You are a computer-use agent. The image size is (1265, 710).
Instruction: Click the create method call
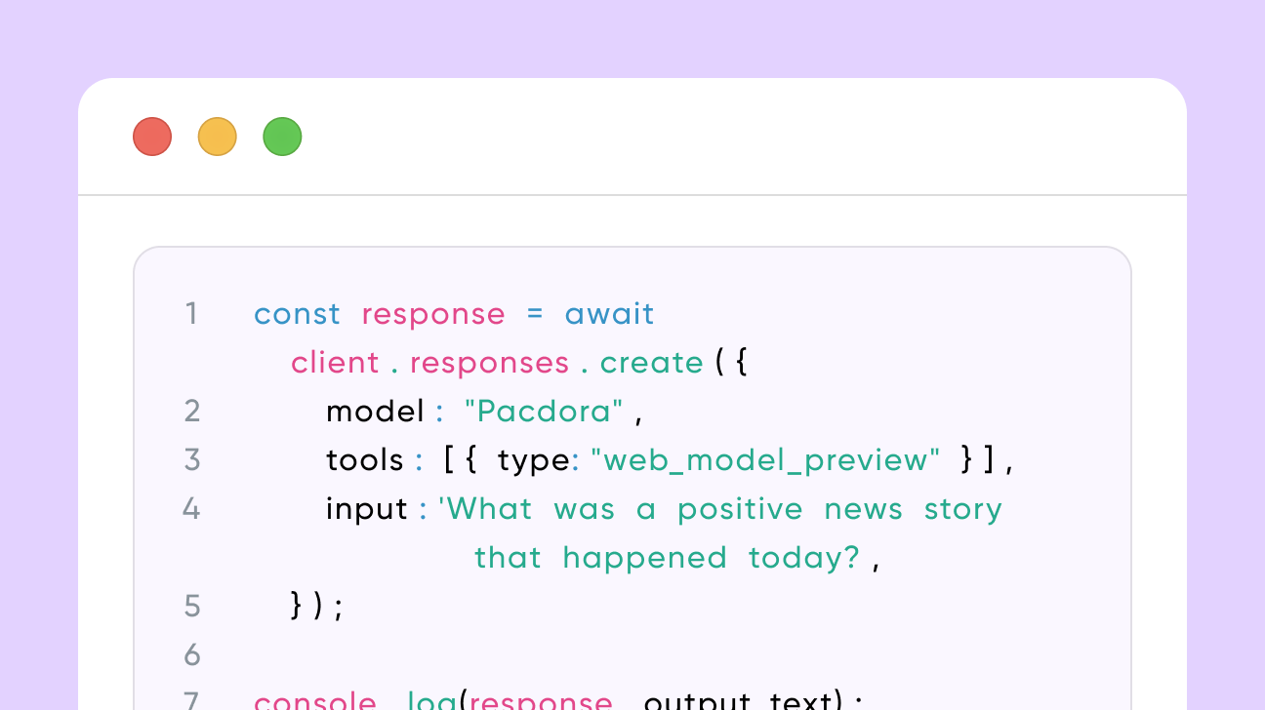tap(652, 362)
